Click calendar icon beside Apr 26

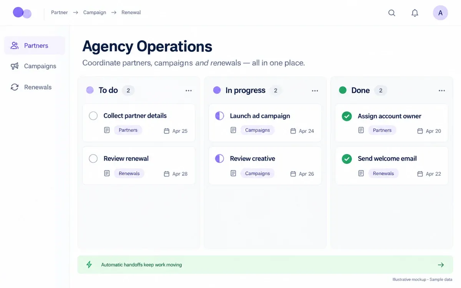click(x=293, y=174)
